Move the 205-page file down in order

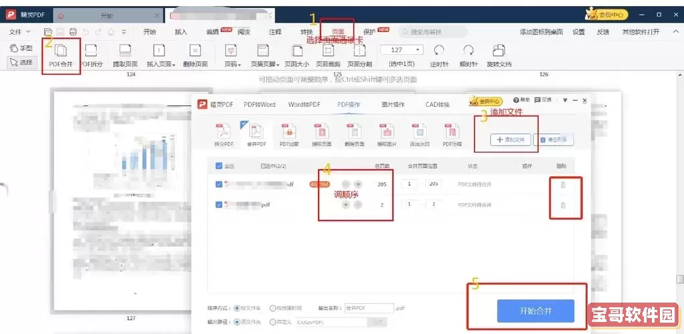tap(358, 184)
